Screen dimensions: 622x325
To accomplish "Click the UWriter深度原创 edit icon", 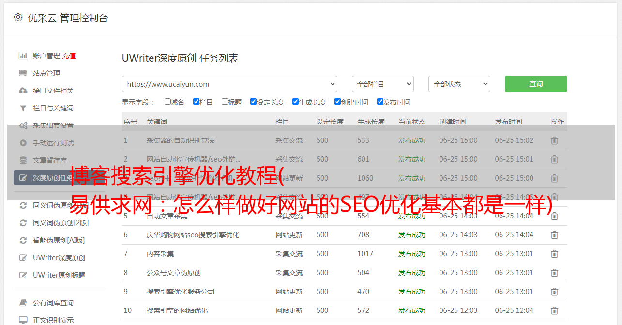I will click(23, 258).
